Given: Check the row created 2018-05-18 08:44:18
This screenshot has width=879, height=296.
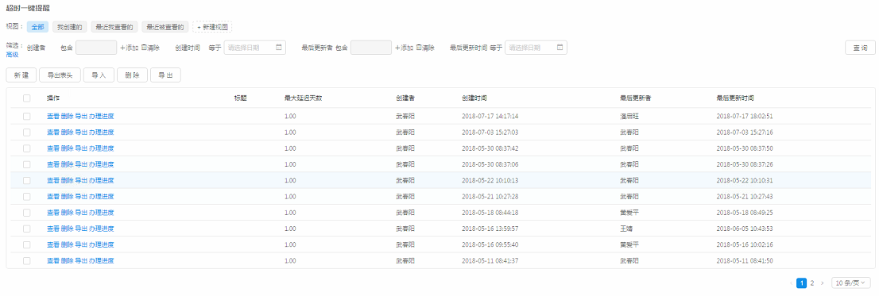Looking at the screenshot, I should click(26, 213).
